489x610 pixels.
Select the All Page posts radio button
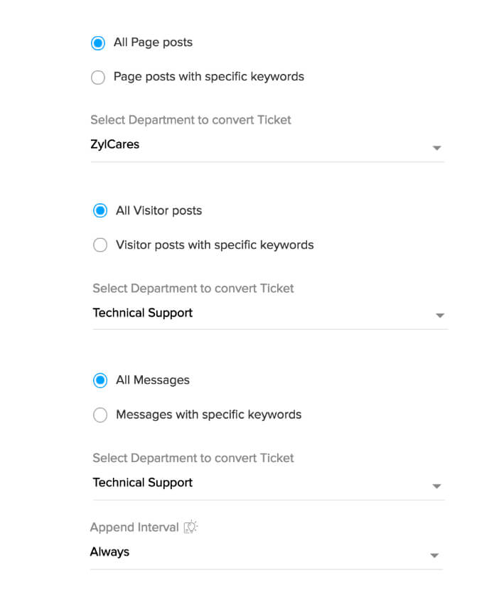click(x=98, y=43)
